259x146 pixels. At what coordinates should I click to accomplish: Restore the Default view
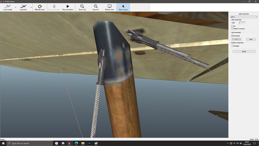point(109,7)
